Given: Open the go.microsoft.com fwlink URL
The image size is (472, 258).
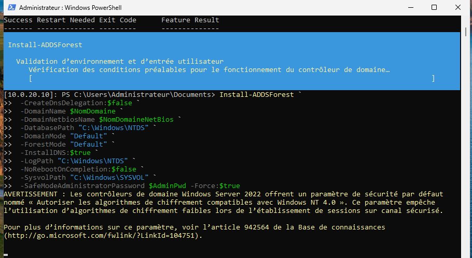Looking at the screenshot, I should (x=101, y=235).
